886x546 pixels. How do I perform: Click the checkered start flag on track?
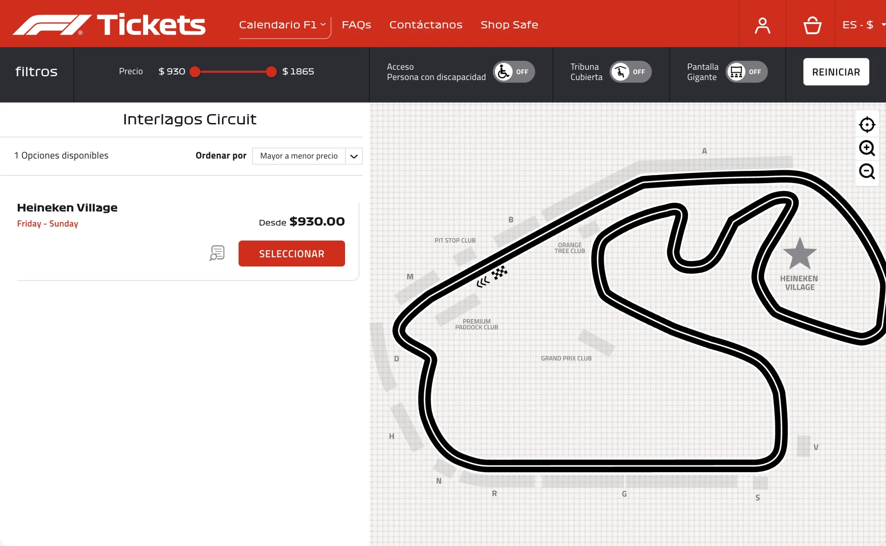[499, 273]
